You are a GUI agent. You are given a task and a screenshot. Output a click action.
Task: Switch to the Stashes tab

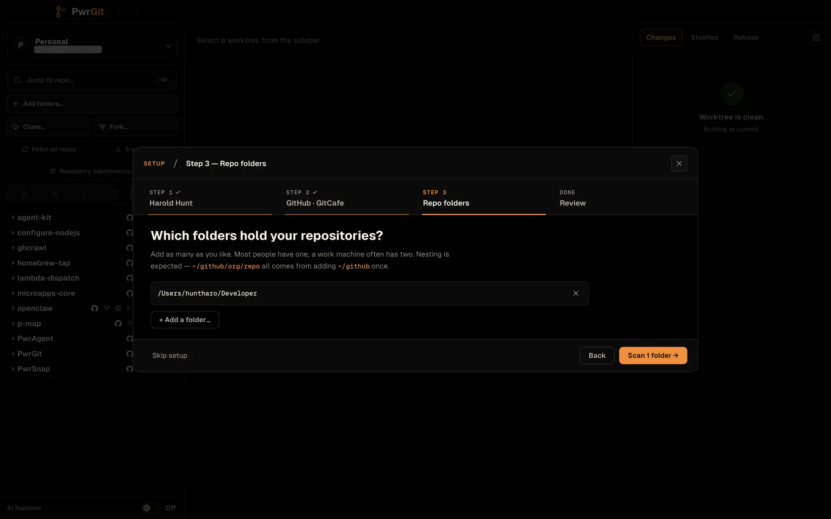pos(704,37)
